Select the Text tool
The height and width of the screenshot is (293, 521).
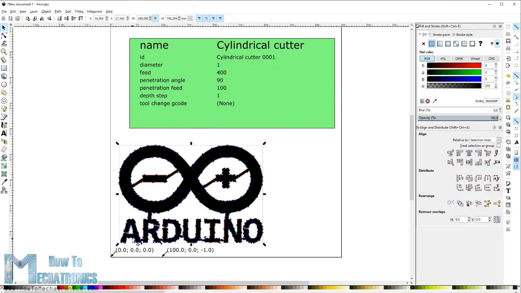[x=4, y=133]
